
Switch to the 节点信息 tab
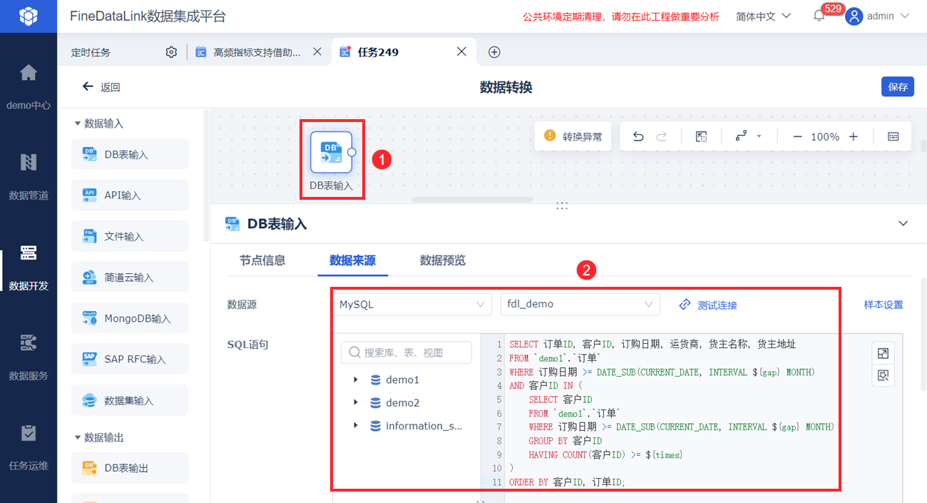coord(262,260)
